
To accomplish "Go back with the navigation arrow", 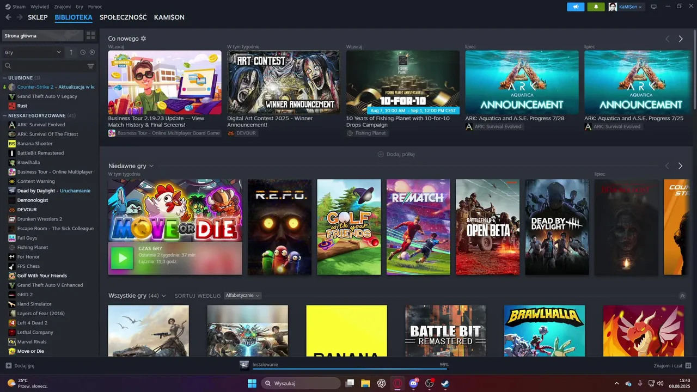I will 8,17.
